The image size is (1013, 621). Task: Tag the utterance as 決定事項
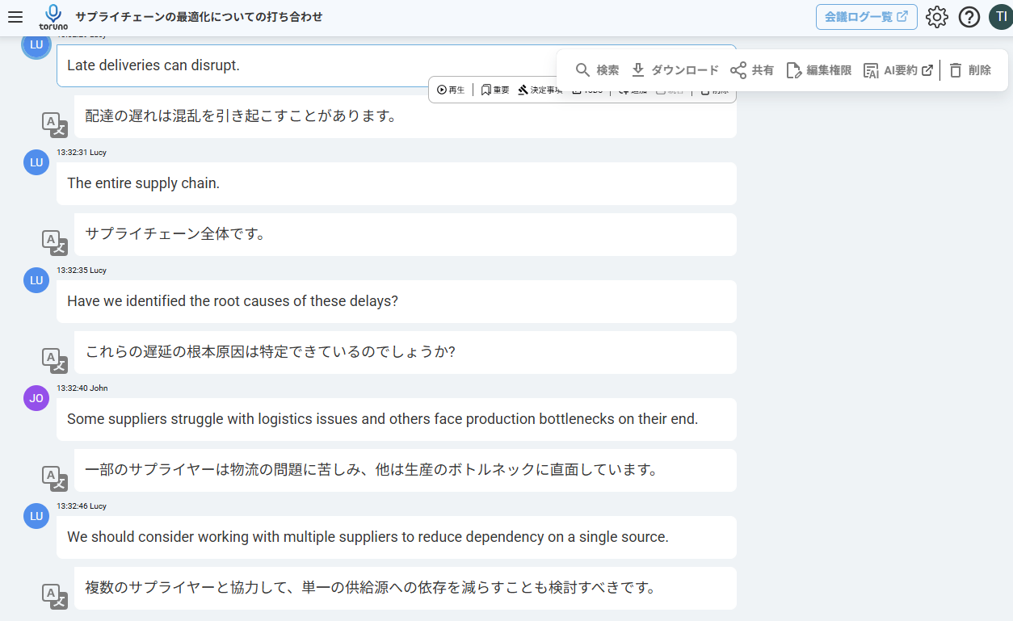click(540, 90)
